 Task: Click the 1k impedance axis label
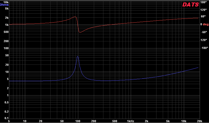pos(7,25)
